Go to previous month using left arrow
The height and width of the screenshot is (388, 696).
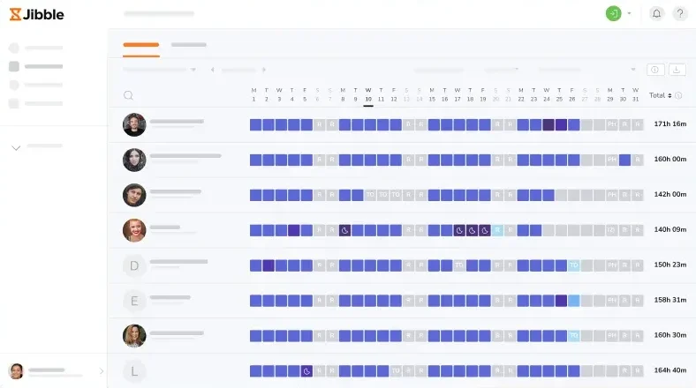(212, 70)
